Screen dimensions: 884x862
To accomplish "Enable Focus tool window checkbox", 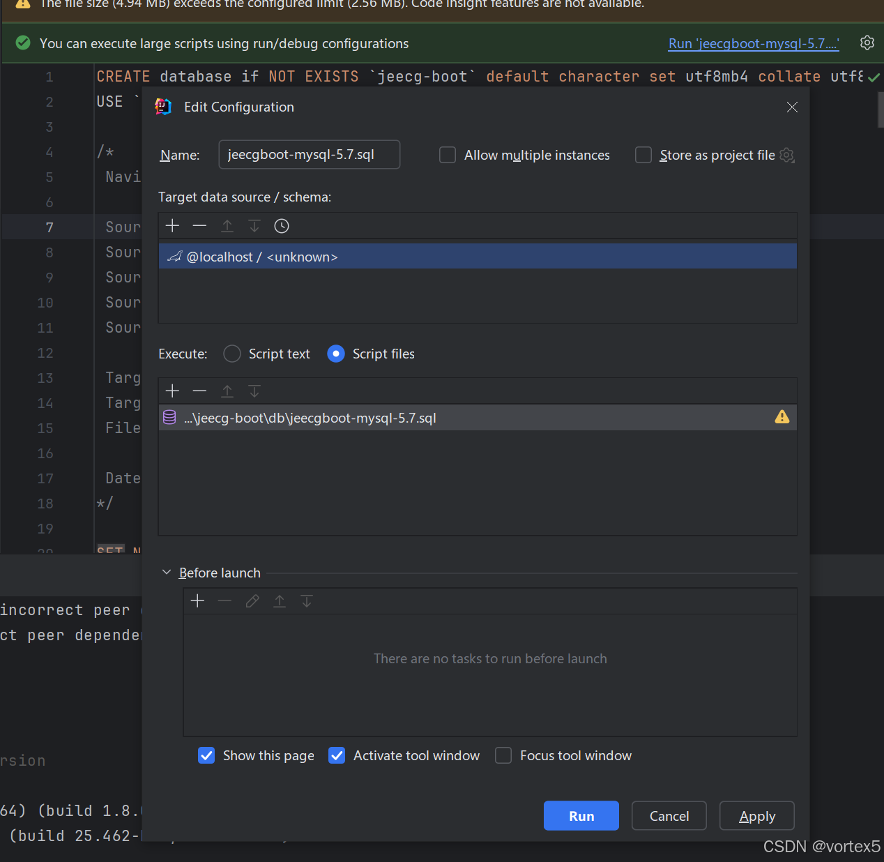I will pos(503,755).
